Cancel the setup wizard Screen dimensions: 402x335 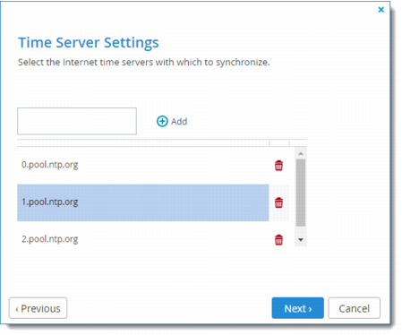click(x=355, y=308)
